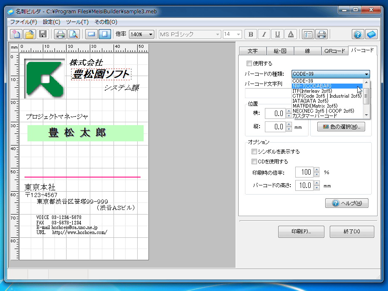Screen dimensions: 388x291
Task: Select portrait card orientation icon
Action: point(105,34)
